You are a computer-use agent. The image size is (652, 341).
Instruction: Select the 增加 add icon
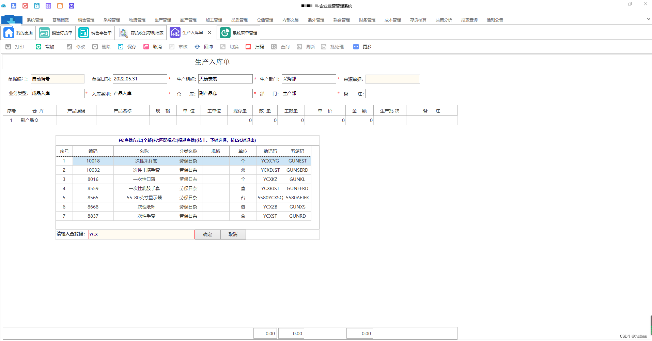(x=45, y=47)
